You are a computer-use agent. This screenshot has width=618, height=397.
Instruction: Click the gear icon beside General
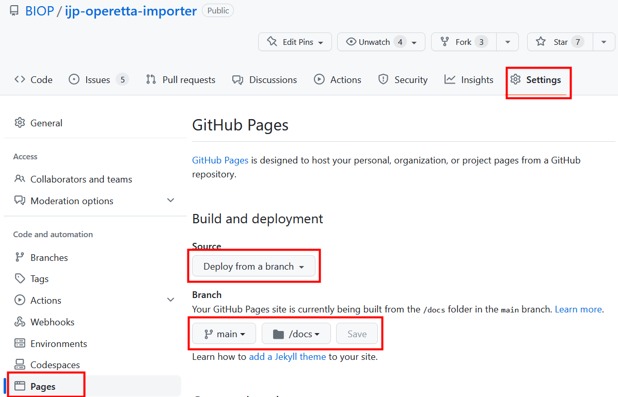20,122
